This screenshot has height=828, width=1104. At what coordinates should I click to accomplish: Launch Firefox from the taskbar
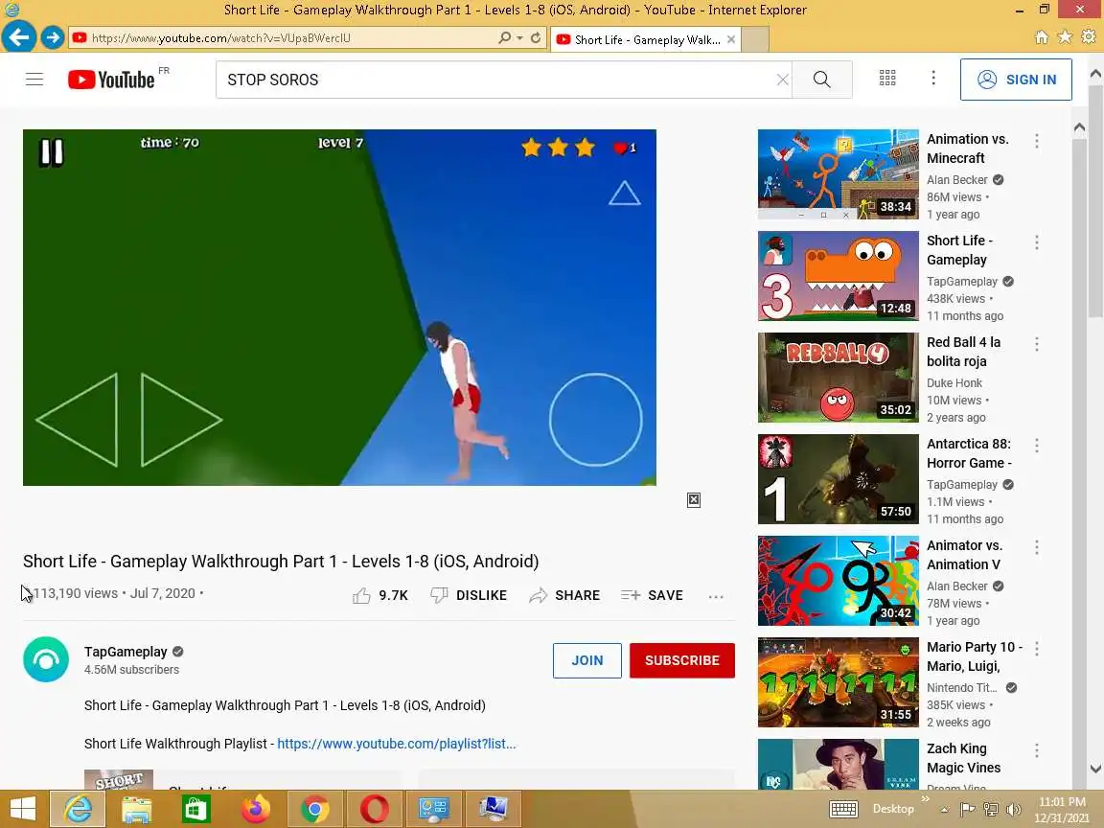point(255,810)
